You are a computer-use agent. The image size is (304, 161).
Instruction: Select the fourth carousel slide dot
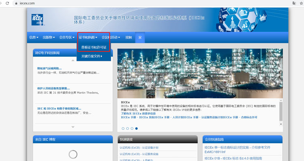coord(137,129)
